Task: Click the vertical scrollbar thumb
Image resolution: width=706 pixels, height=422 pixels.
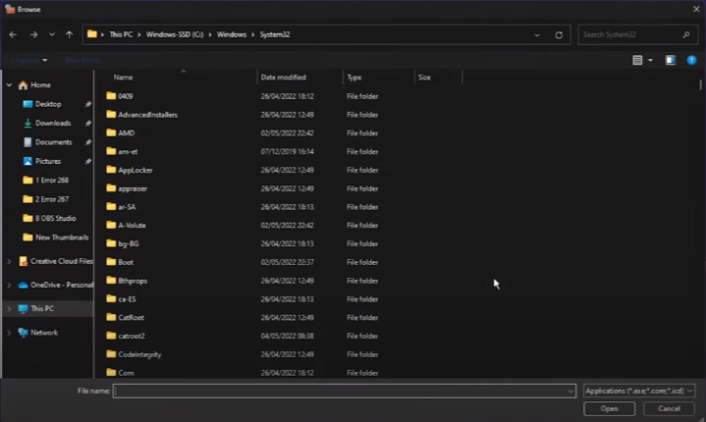Action: tap(700, 84)
